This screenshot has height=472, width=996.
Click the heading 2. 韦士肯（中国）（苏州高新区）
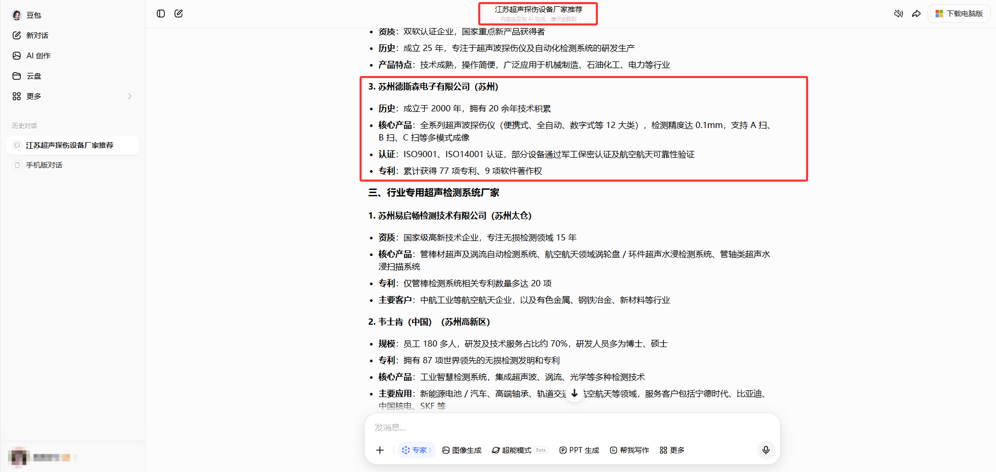(429, 322)
